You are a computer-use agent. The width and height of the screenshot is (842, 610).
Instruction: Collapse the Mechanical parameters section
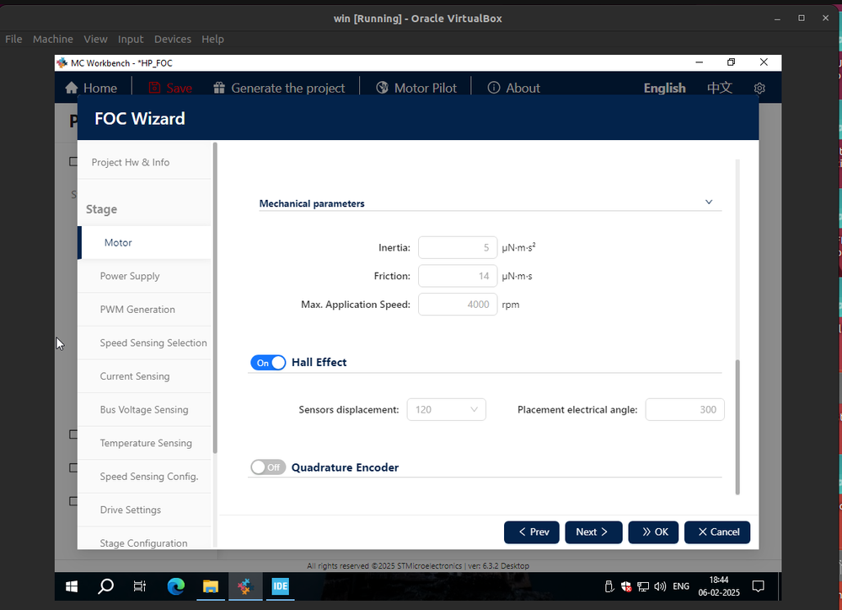click(x=709, y=202)
